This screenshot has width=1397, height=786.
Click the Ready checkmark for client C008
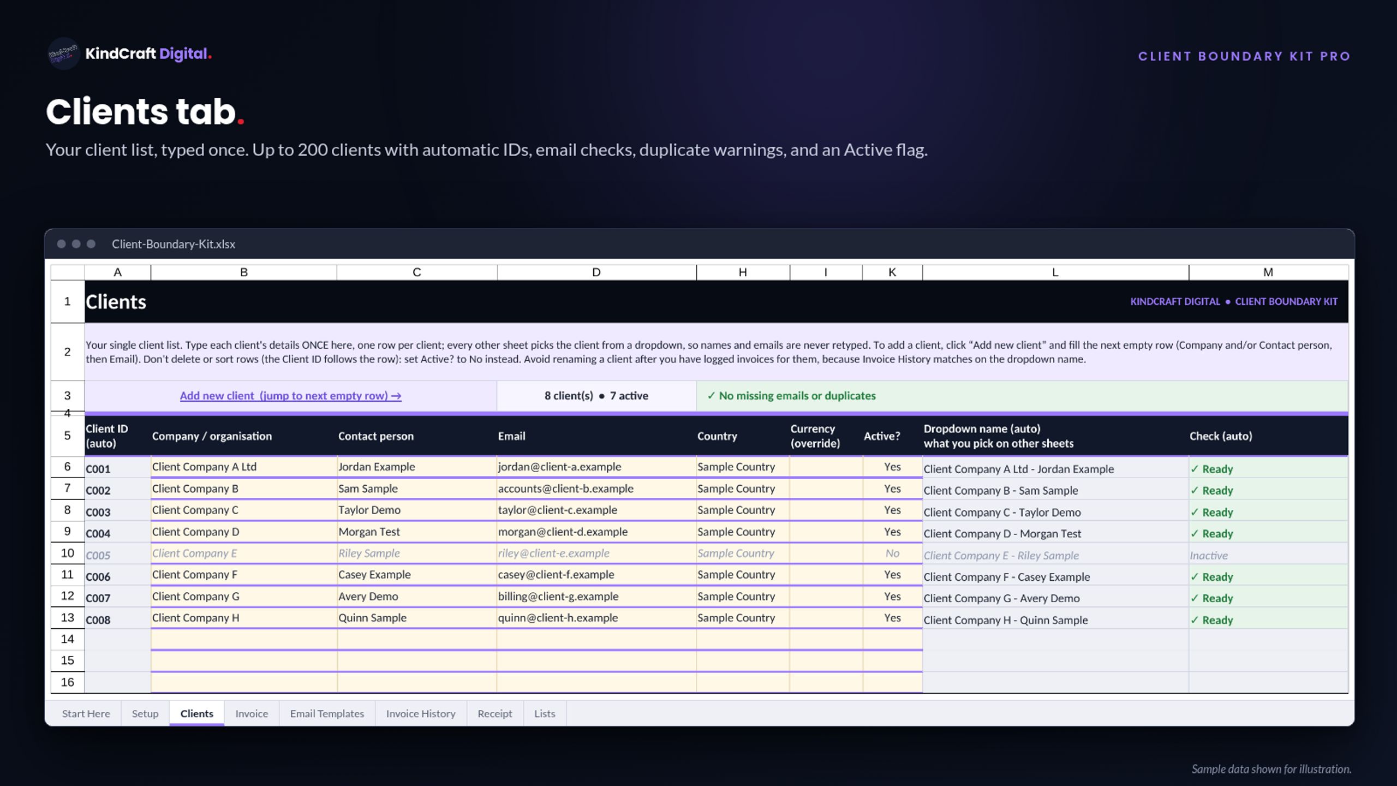click(1195, 620)
